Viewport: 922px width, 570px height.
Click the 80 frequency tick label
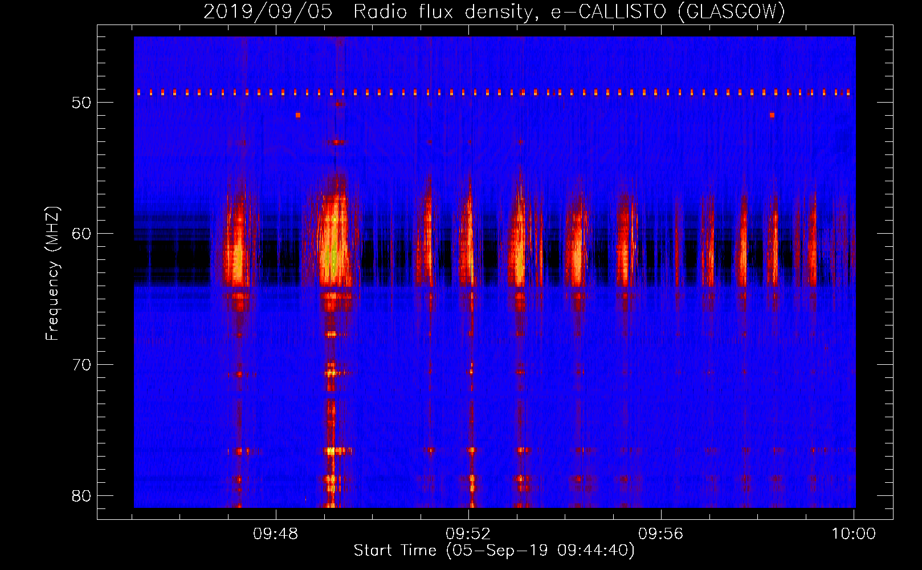pyautogui.click(x=81, y=496)
